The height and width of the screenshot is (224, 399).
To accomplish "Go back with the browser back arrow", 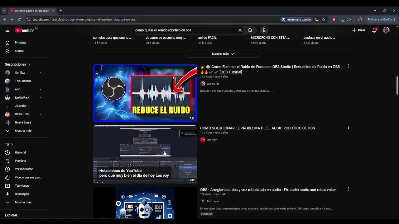I will tap(5, 19).
